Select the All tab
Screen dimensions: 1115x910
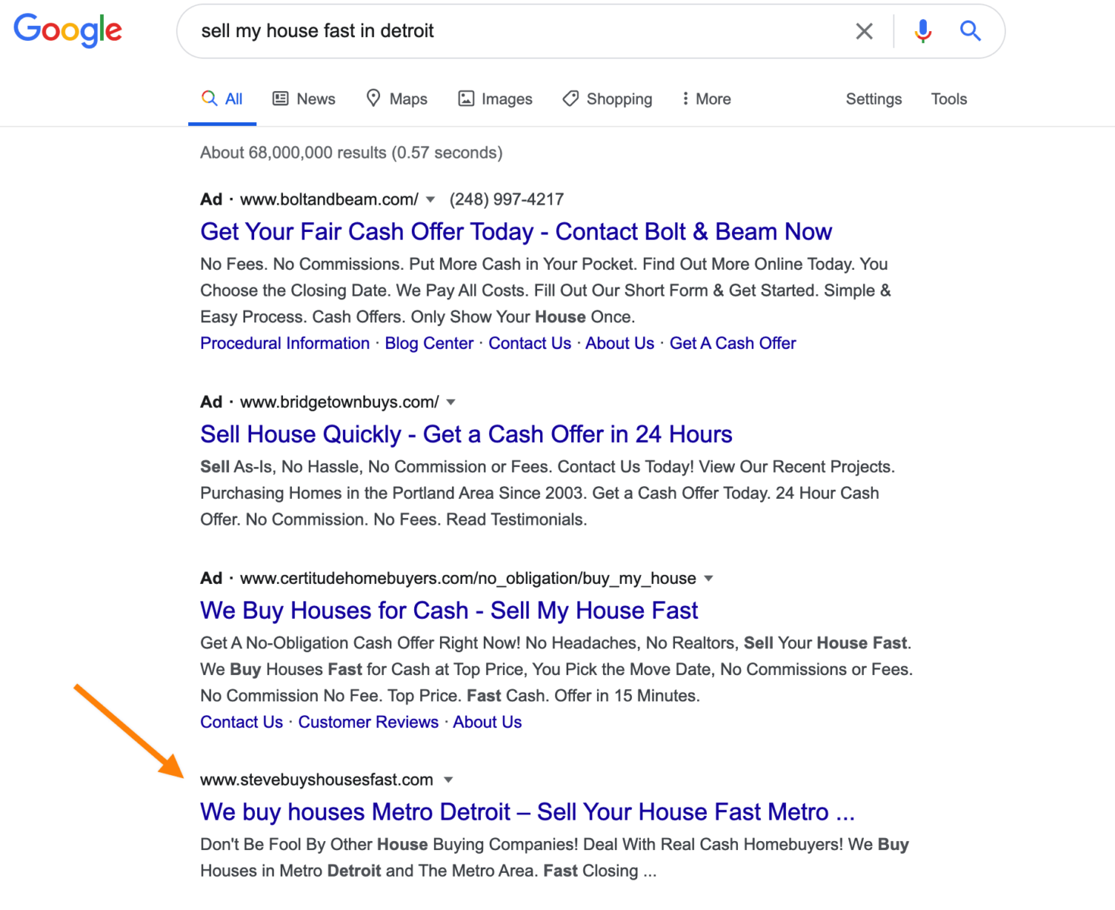point(222,99)
